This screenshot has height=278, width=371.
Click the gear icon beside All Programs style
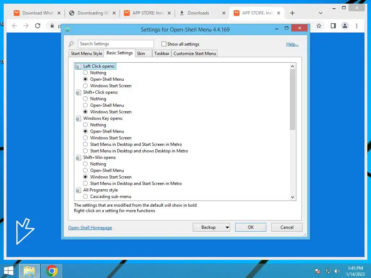(x=78, y=190)
